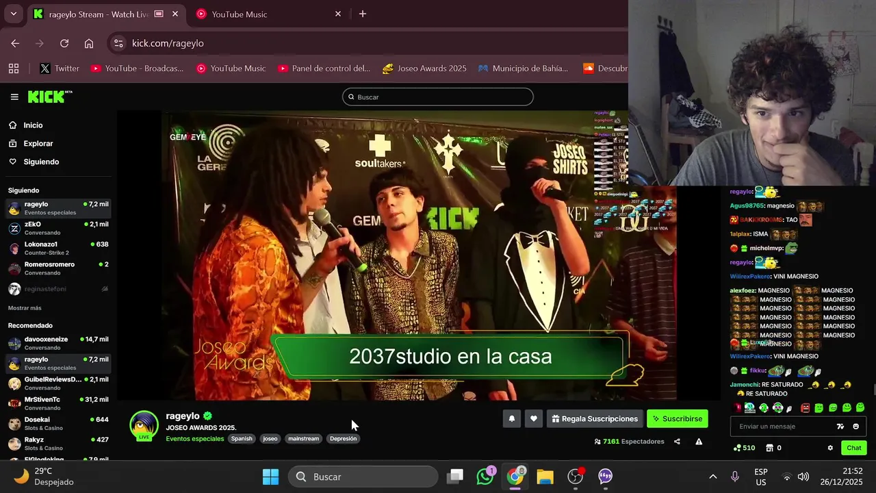Toggle the follow heart button
The width and height of the screenshot is (876, 493).
click(534, 419)
